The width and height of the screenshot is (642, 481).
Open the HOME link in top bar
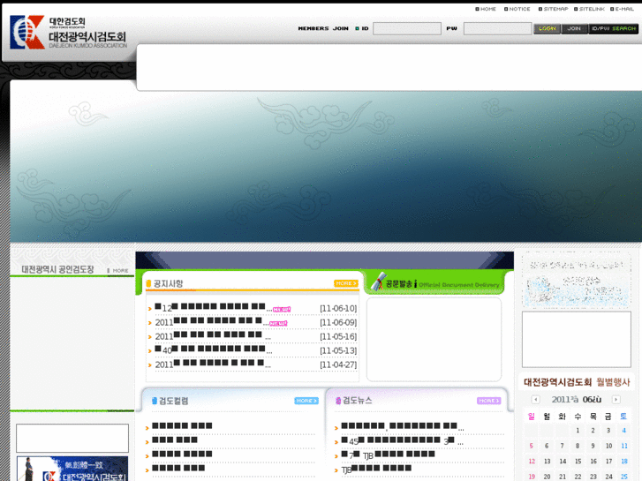point(486,9)
